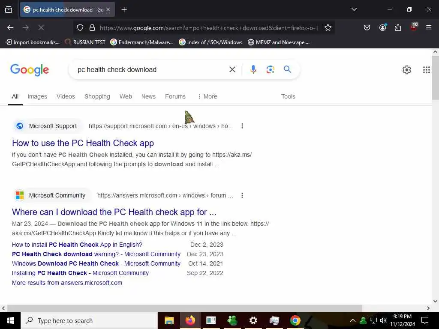Open File Explorer from taskbar
This screenshot has height=329, width=439.
click(x=169, y=320)
